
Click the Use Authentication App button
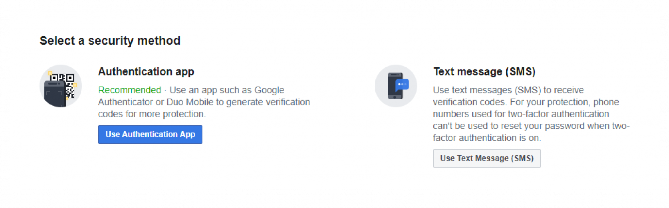coord(150,134)
